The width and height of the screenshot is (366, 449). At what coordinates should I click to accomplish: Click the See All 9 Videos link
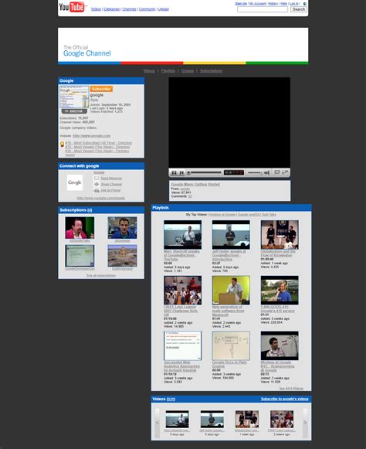pyautogui.click(x=291, y=389)
